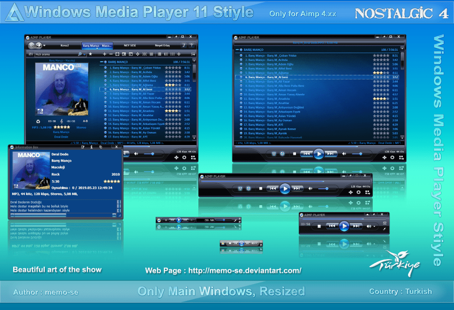The height and width of the screenshot is (310, 454).
Task: Mute sound in the left player window
Action: pos(136,154)
